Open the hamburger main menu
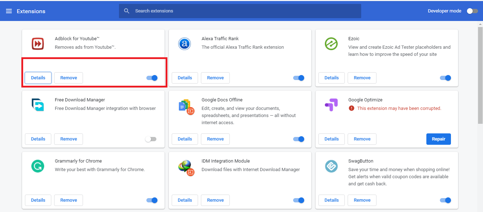The width and height of the screenshot is (483, 212). tap(9, 11)
